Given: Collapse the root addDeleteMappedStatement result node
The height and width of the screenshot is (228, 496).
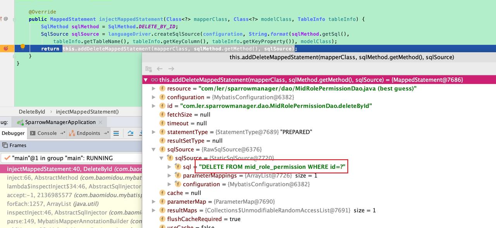Looking at the screenshot, I should pyautogui.click(x=146, y=80).
